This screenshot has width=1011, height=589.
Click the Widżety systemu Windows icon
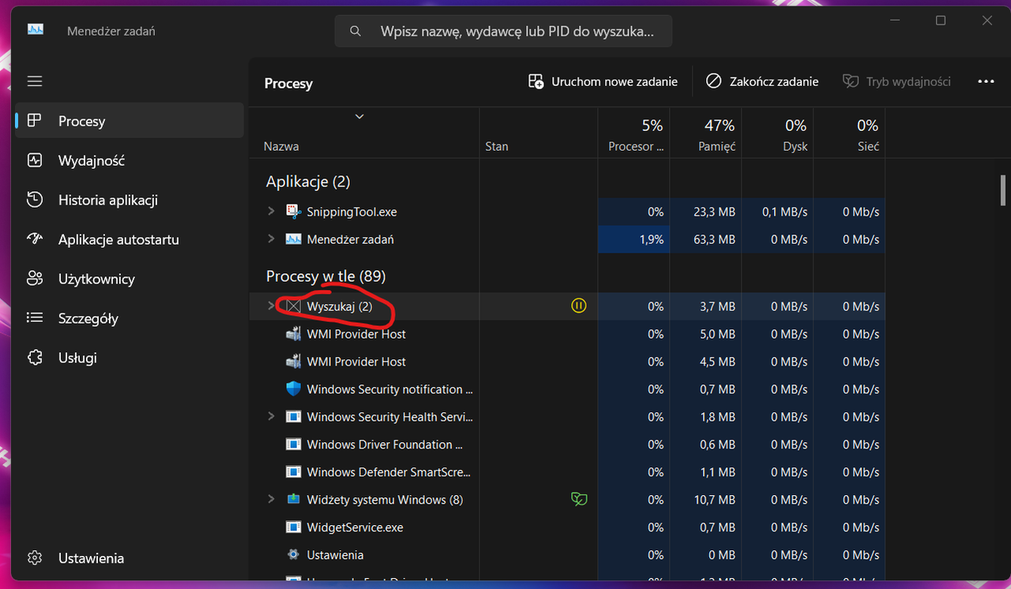(x=294, y=500)
